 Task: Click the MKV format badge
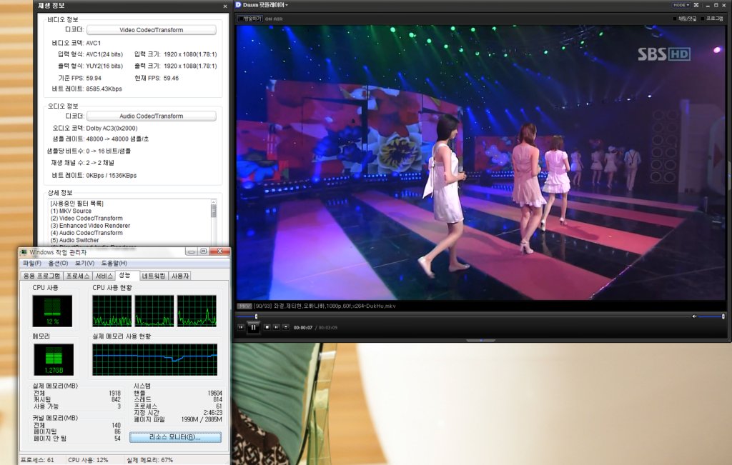(244, 306)
